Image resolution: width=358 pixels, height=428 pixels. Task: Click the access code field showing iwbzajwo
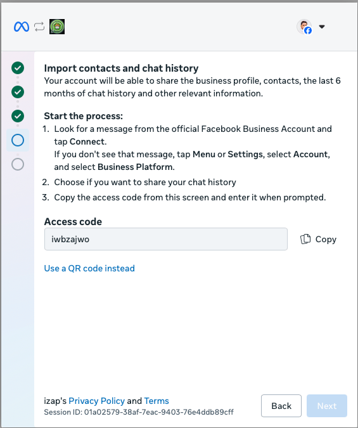[166, 239]
